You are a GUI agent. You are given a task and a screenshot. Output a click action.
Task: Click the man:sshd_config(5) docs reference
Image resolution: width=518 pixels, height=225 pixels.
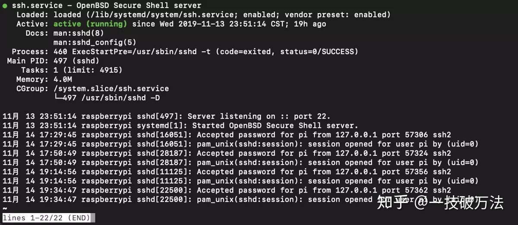95,42
